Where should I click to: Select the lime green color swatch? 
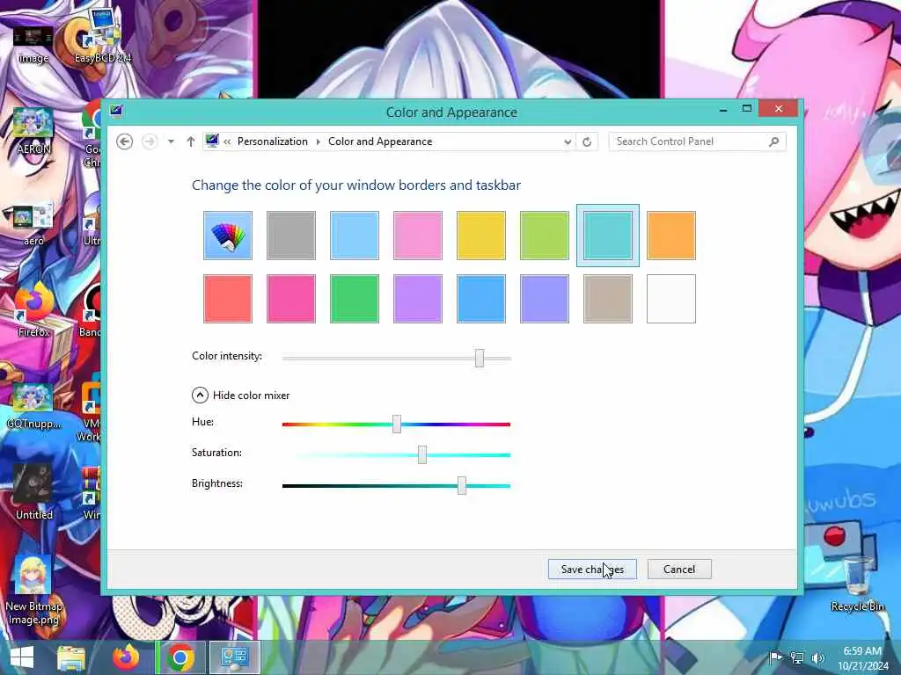(x=544, y=236)
